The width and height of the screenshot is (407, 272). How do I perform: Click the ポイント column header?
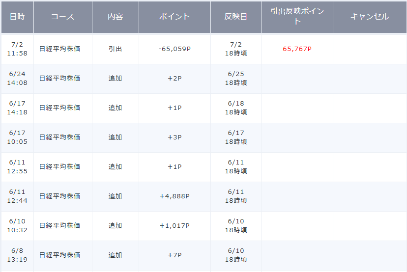pyautogui.click(x=174, y=17)
